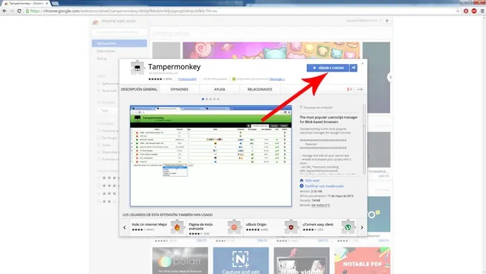This screenshot has width=486, height=274.
Task: Open the Ayuda tab
Action: pyautogui.click(x=219, y=90)
